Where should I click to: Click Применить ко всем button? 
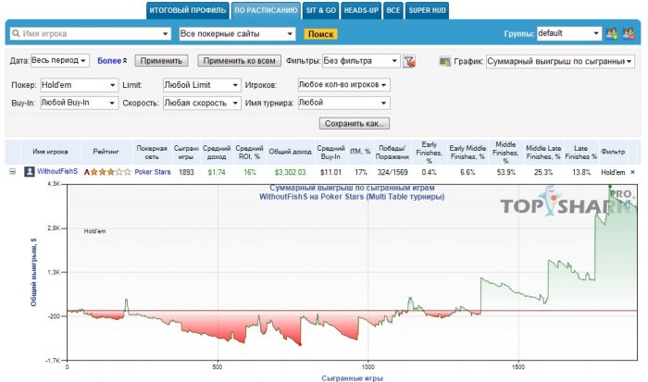(x=239, y=61)
